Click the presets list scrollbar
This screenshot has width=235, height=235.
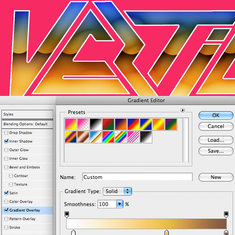pos(185,140)
